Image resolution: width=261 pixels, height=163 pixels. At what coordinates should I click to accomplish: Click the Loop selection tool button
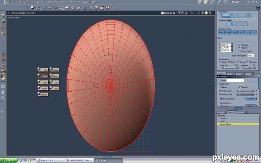click(221, 33)
